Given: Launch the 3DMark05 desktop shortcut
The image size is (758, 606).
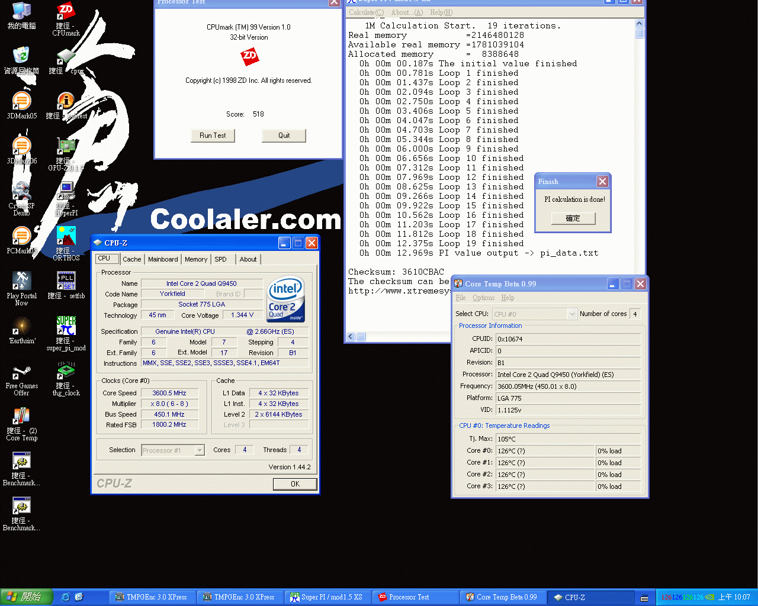Looking at the screenshot, I should [22, 105].
